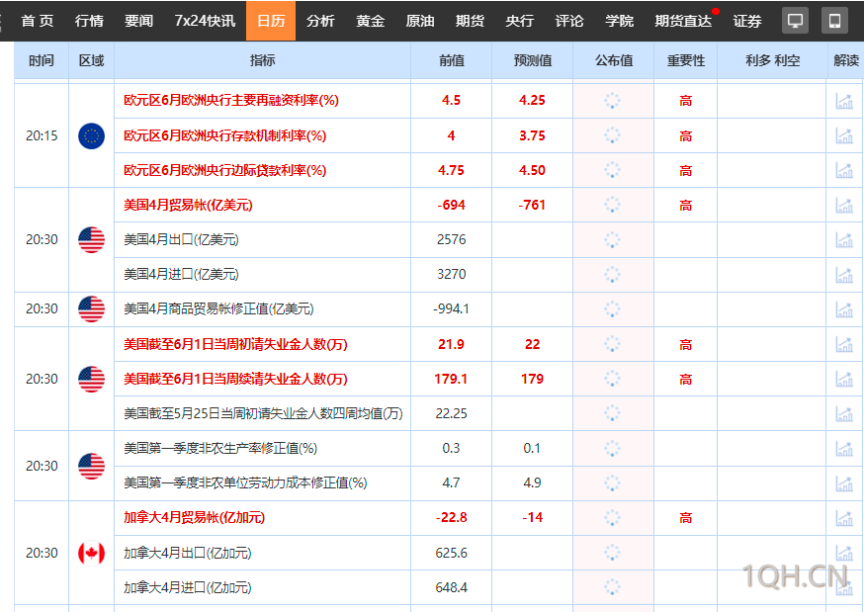The height and width of the screenshot is (612, 864).
Task: Open the desktop version monitor icon
Action: click(795, 21)
